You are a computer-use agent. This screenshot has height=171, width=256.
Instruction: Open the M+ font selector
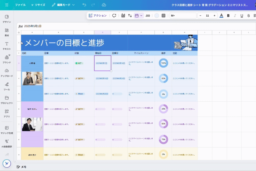(182, 15)
